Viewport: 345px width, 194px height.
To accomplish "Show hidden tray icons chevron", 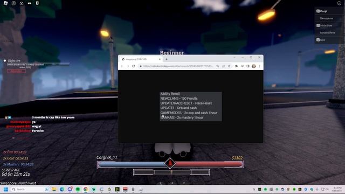I will click(254, 189).
